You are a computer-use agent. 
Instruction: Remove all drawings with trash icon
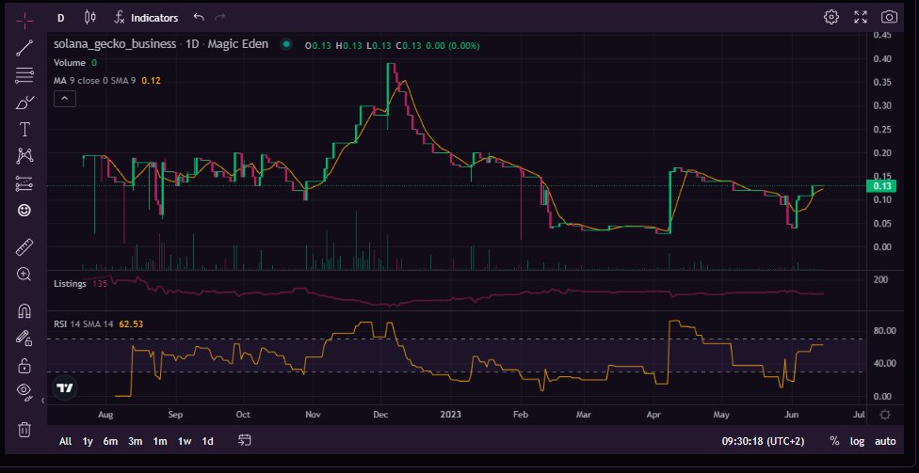(x=24, y=429)
